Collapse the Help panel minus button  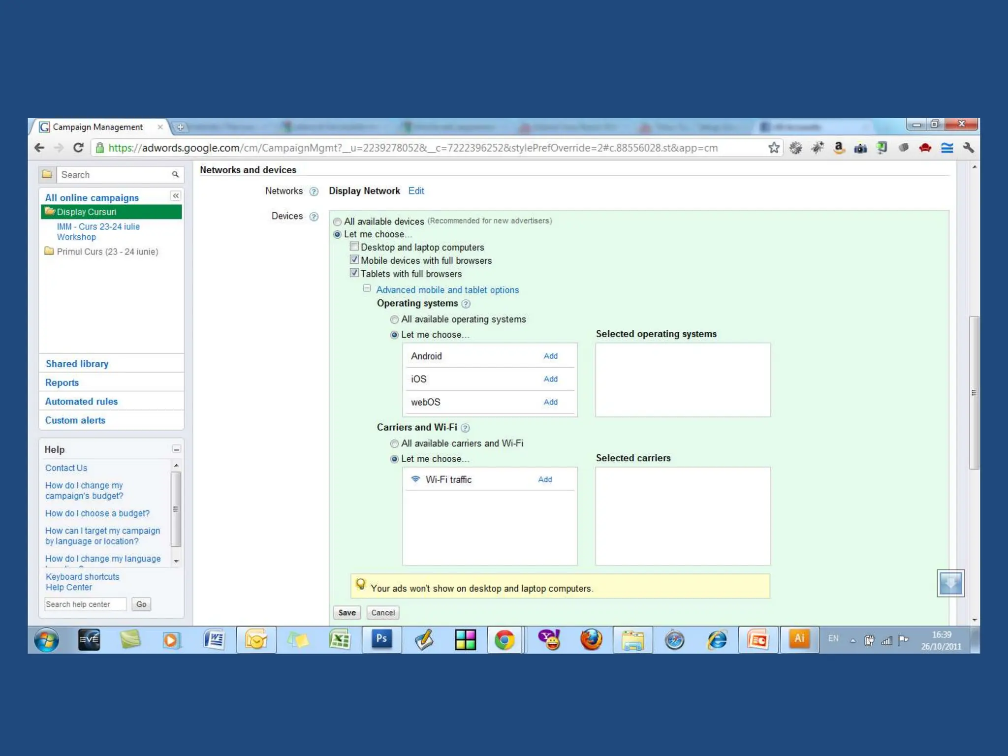click(x=176, y=449)
